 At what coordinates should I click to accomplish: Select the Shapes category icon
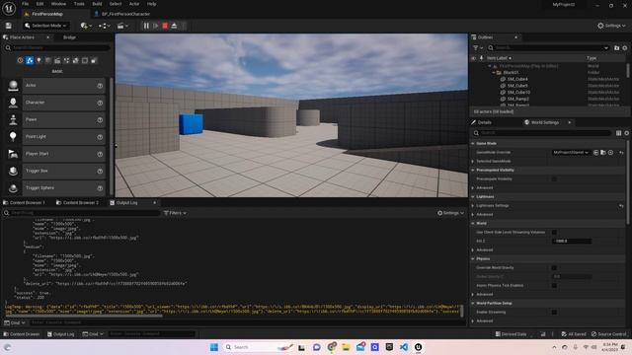(48, 60)
